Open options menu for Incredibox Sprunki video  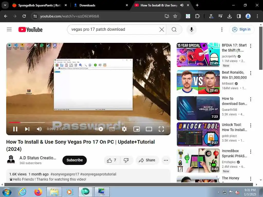click(251, 152)
